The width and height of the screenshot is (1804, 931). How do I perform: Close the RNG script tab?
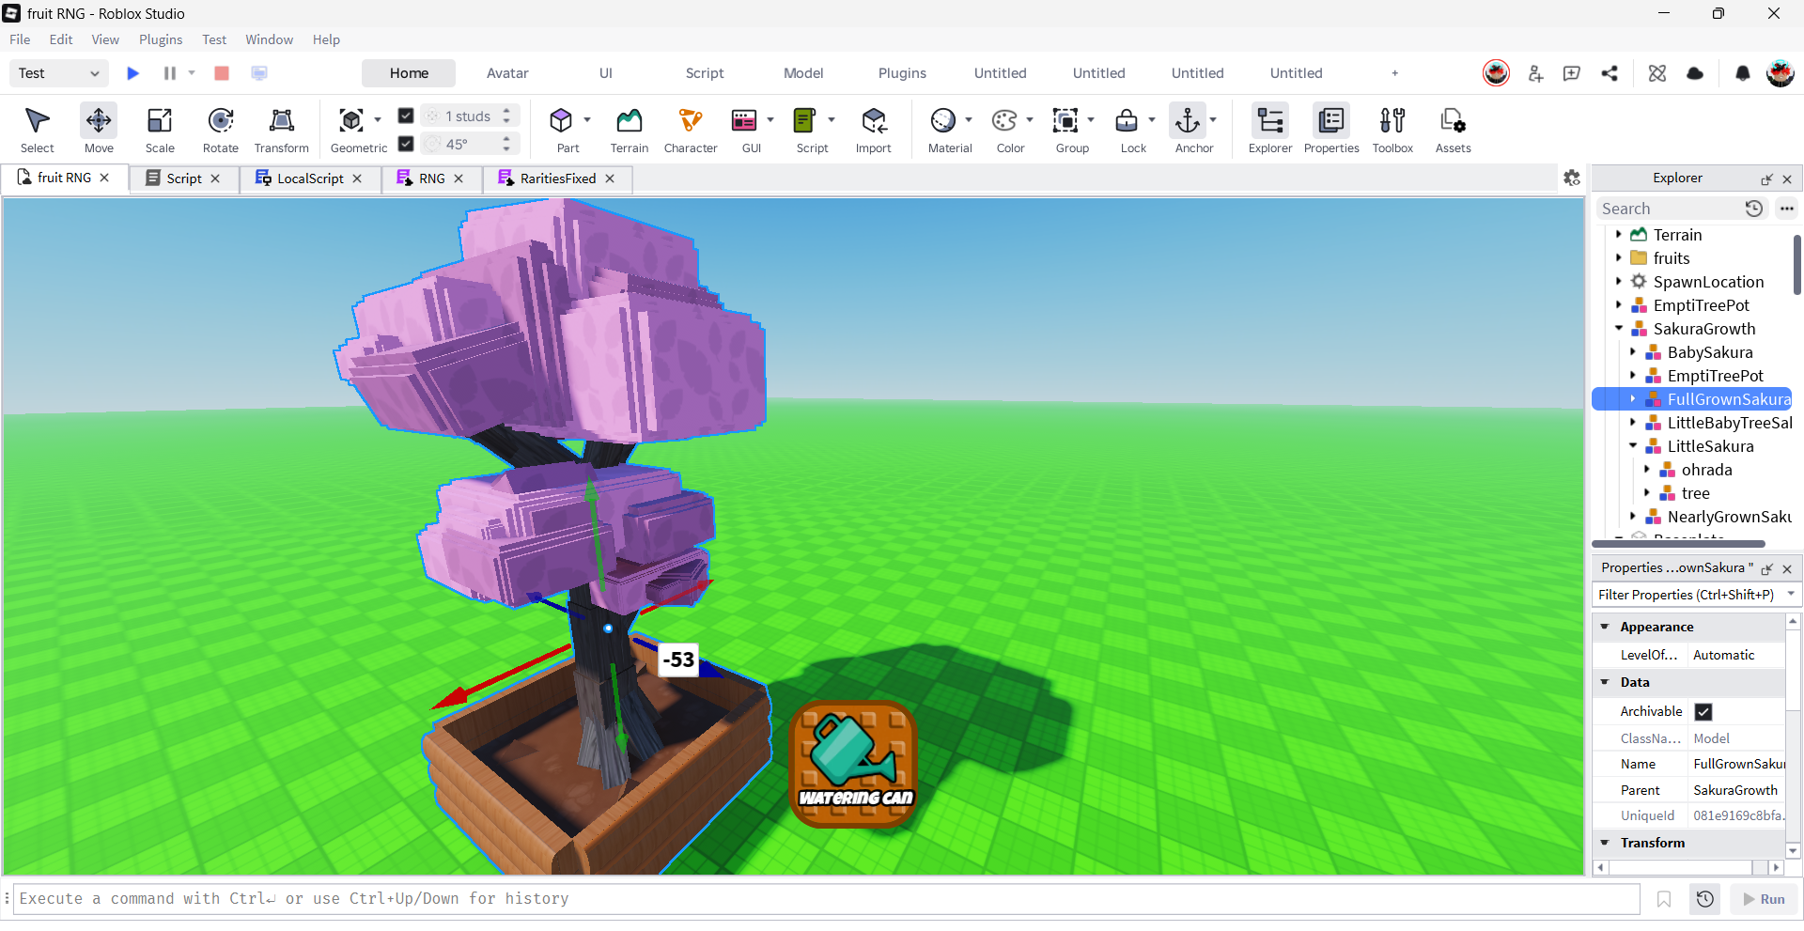[x=459, y=178]
